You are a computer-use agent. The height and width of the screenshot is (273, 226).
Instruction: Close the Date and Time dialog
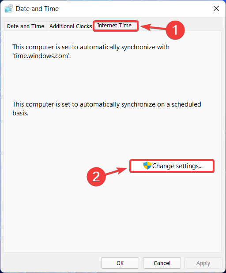[216, 8]
